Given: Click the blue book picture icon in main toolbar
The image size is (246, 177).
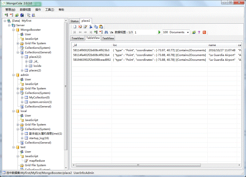Looking at the screenshot, I should click(x=22, y=15).
